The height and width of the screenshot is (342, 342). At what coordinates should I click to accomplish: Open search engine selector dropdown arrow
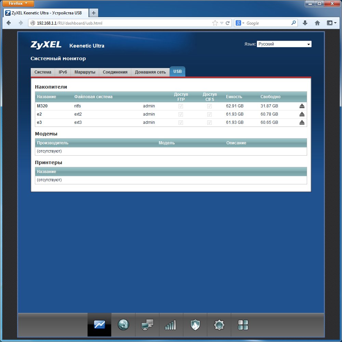coord(244,23)
